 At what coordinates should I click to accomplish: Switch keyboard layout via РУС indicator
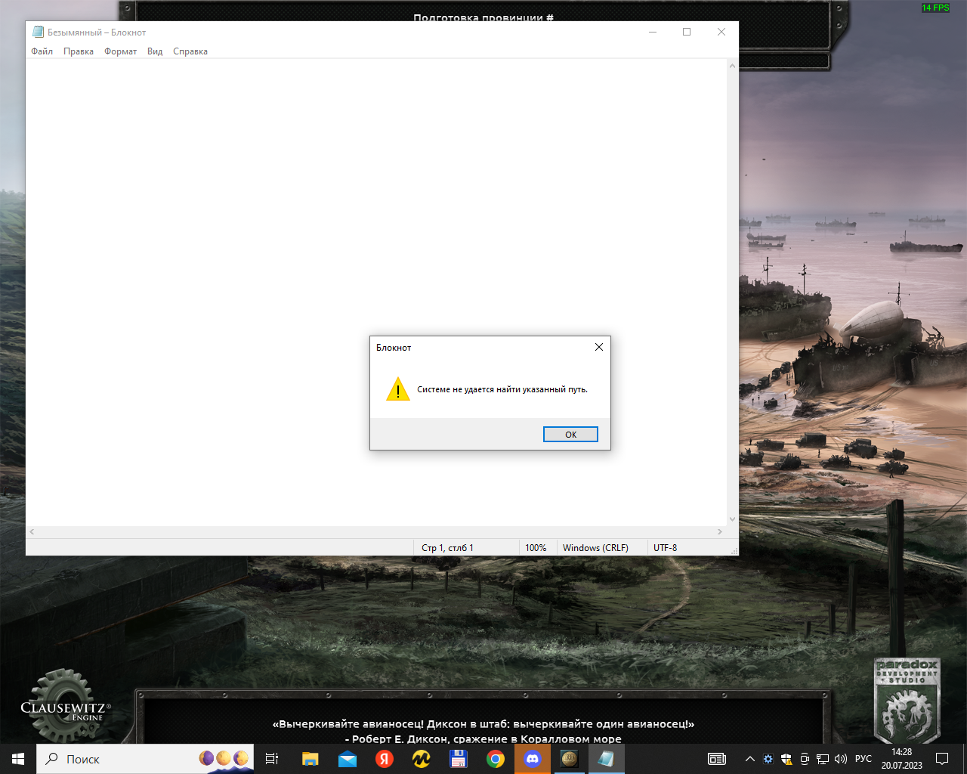pyautogui.click(x=864, y=759)
